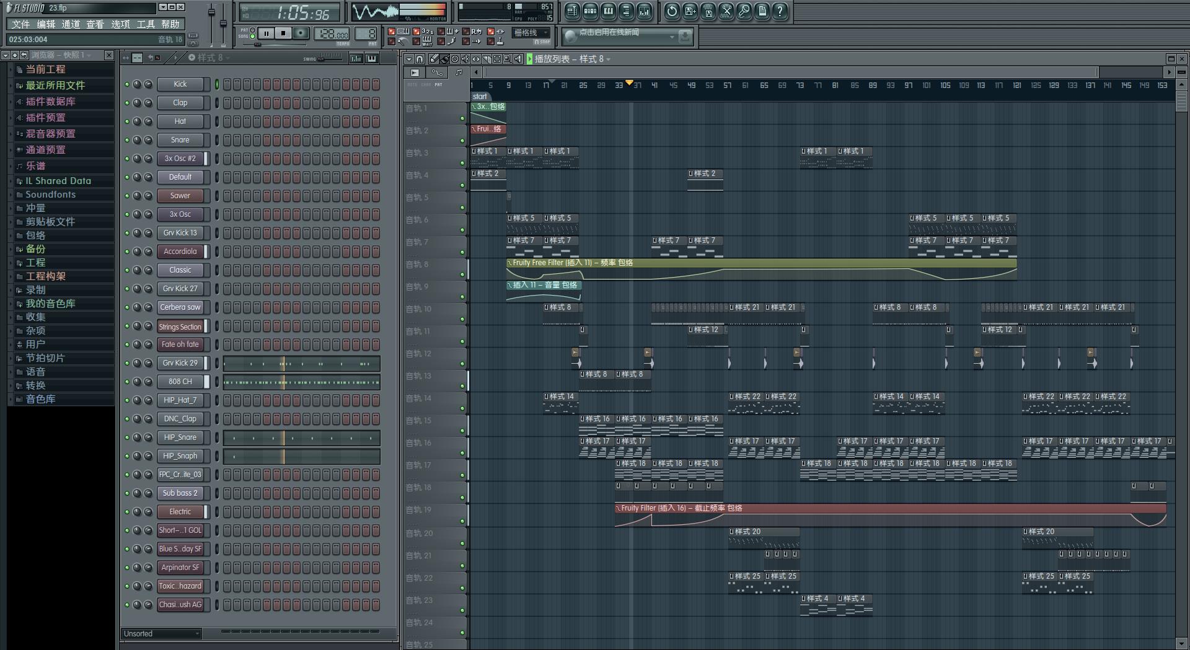Click the question mark help icon
This screenshot has height=650, width=1190.
click(780, 11)
